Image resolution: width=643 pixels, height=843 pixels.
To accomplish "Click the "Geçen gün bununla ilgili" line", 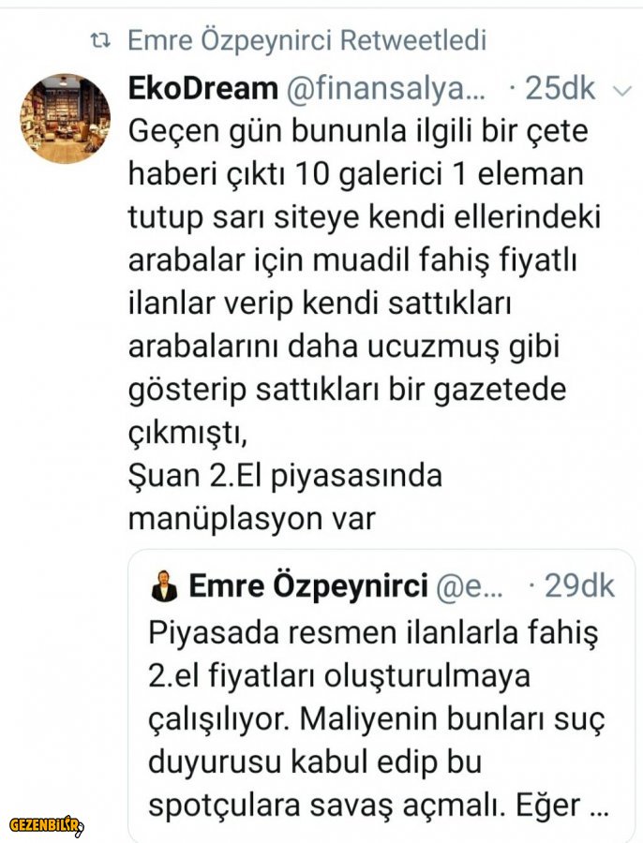I will 358,132.
